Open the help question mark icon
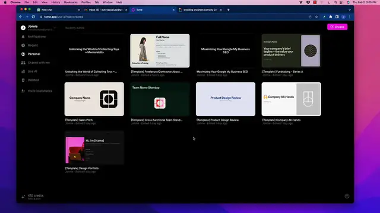380x213 pixels. pyautogui.click(x=347, y=196)
